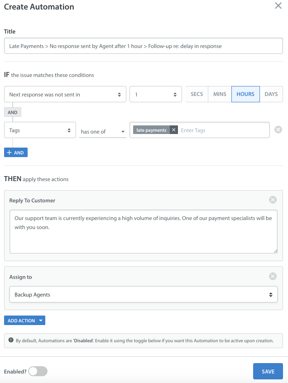Open the 'has one of' operator dropdown
288x383 pixels.
pyautogui.click(x=102, y=131)
